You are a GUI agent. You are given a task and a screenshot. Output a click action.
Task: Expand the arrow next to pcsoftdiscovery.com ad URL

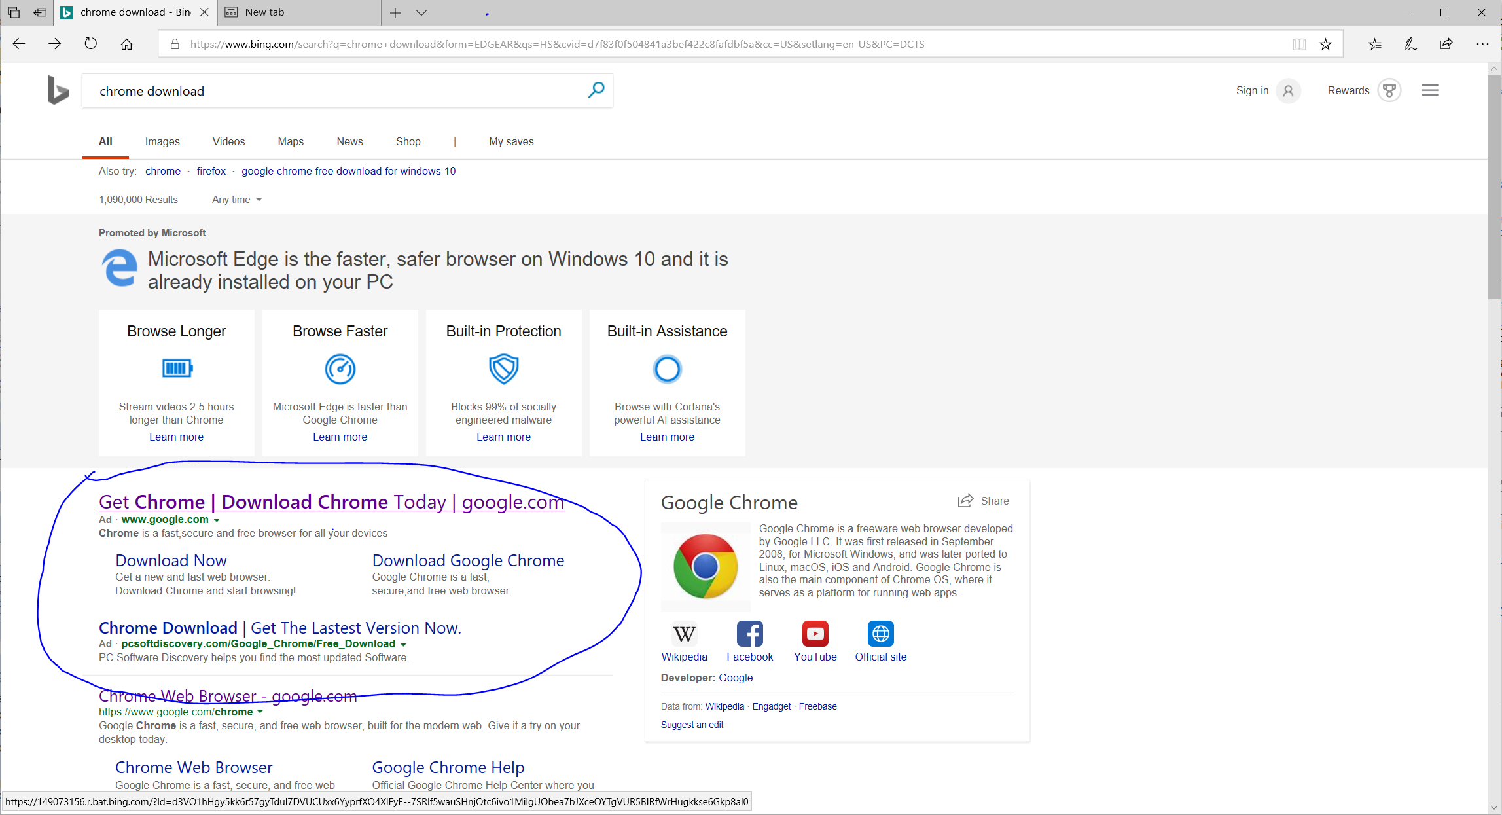tap(404, 644)
